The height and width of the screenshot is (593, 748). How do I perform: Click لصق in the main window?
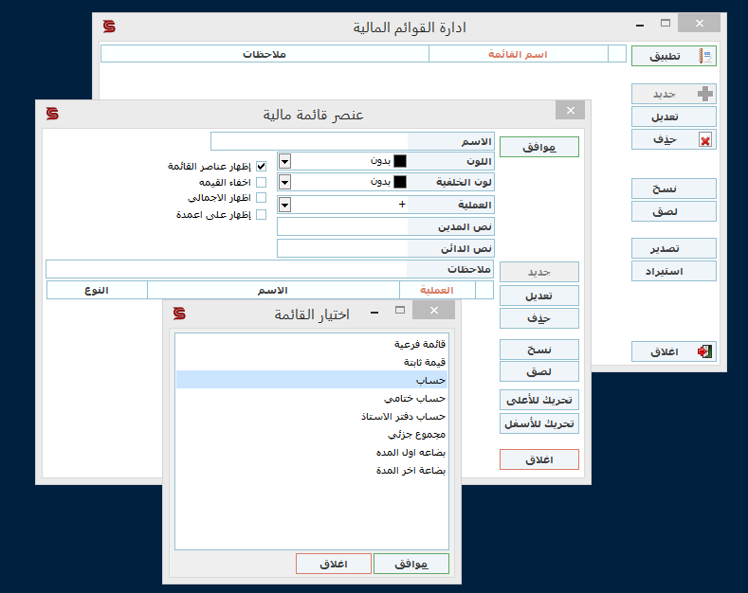click(x=674, y=211)
